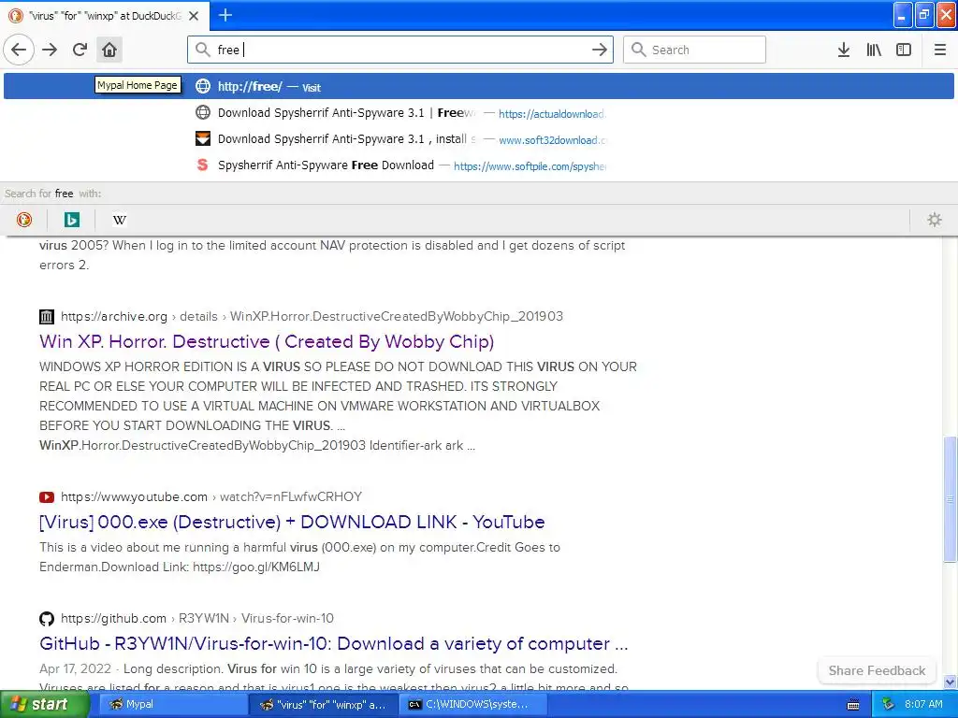Choose soft32download Spysherrif install suggestion

point(479,139)
